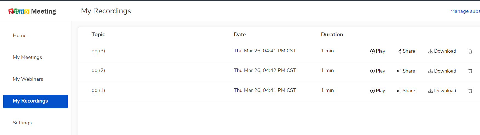Click the Zoho Meeting logo
Image resolution: width=480 pixels, height=135 pixels.
tap(32, 11)
